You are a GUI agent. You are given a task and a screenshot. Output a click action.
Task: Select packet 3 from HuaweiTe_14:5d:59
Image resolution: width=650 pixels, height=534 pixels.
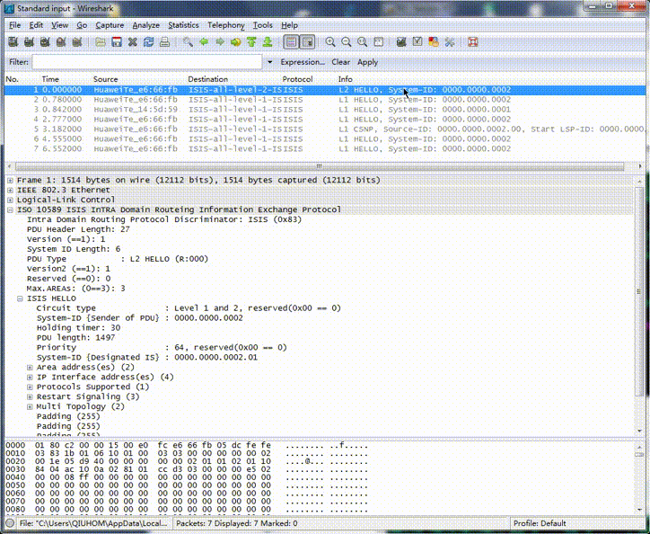pos(325,110)
